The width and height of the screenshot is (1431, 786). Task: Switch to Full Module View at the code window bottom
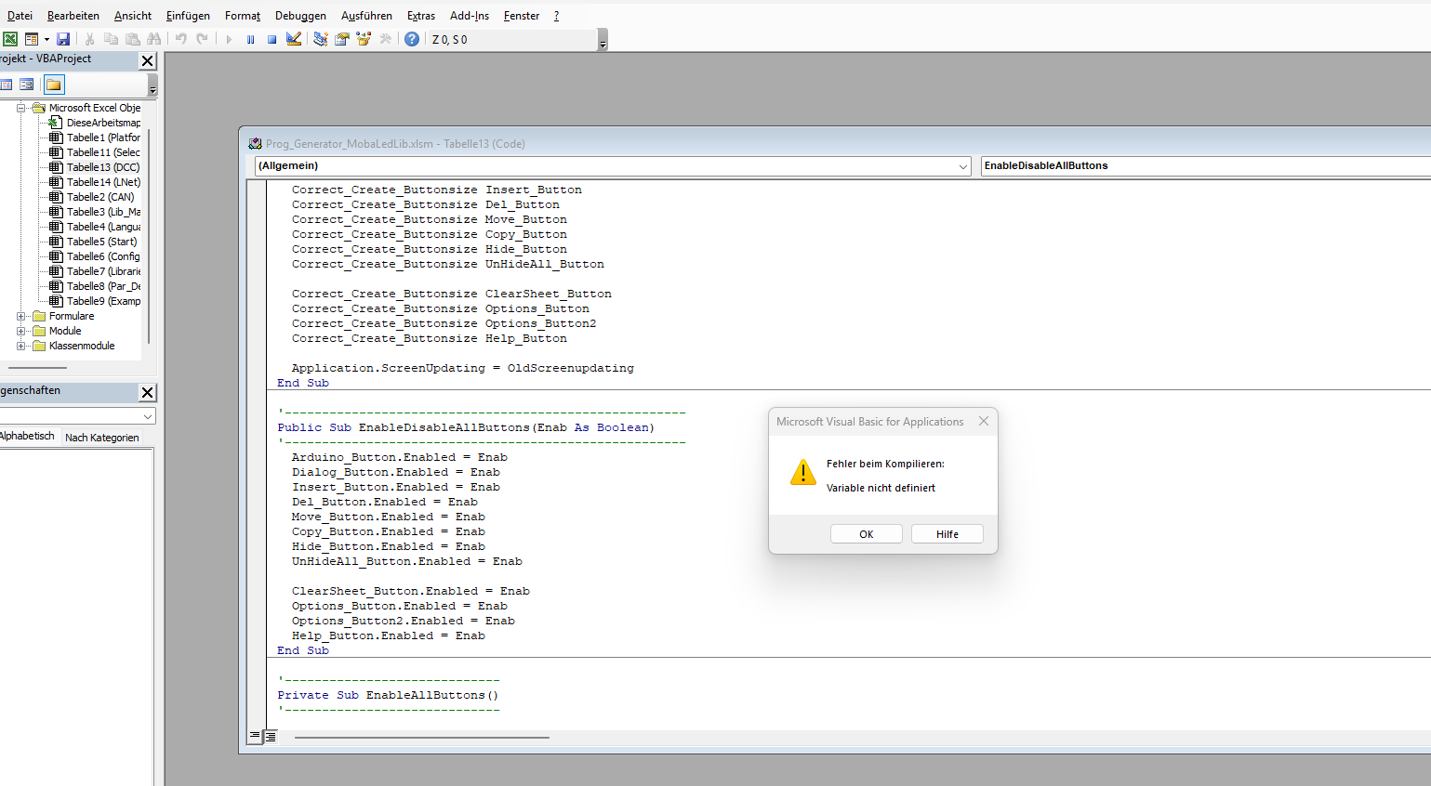[271, 737]
